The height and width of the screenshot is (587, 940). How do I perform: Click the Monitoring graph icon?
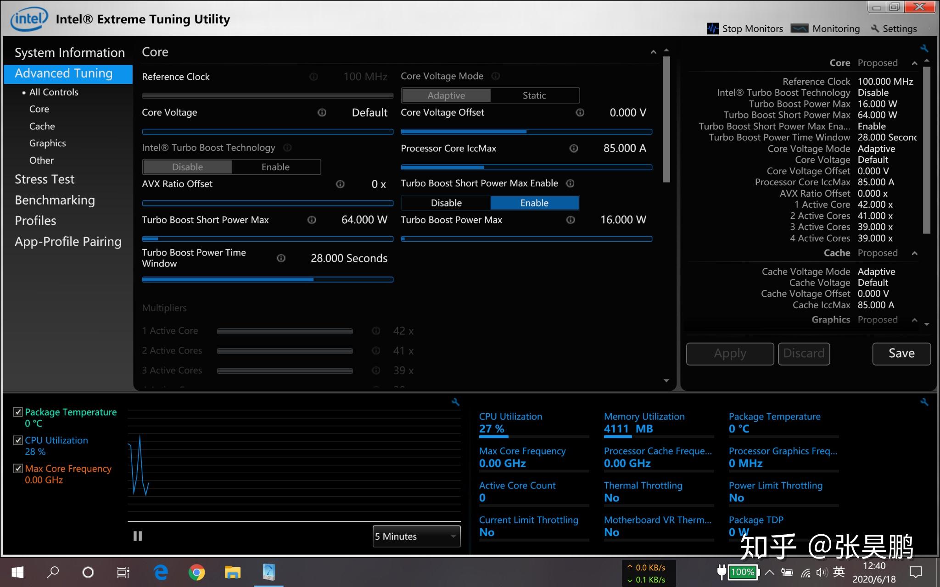point(799,29)
